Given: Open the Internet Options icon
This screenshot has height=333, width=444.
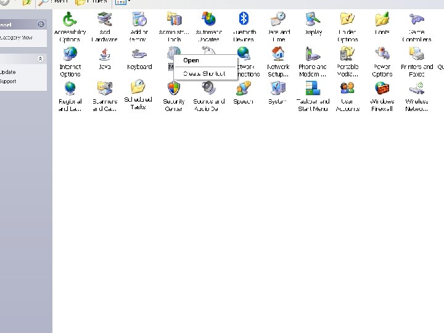Looking at the screenshot, I should (70, 55).
